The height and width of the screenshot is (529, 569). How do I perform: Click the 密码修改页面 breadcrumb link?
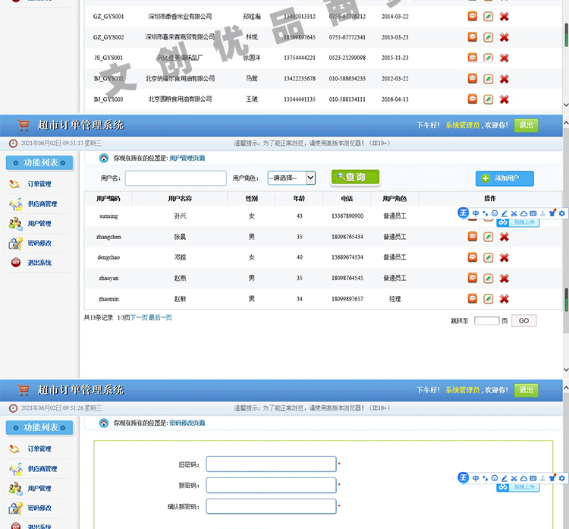coord(187,423)
